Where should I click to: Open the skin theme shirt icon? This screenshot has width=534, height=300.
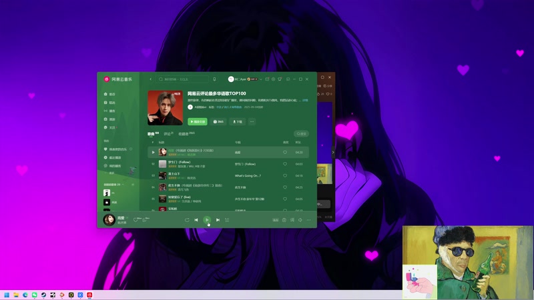[x=280, y=79]
